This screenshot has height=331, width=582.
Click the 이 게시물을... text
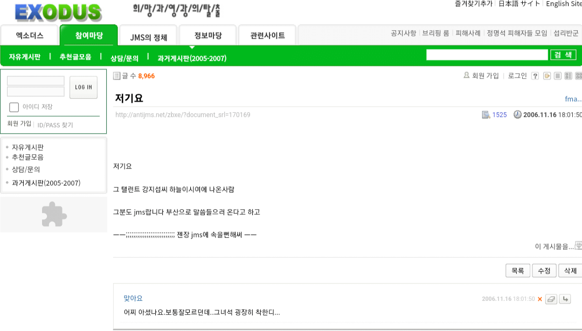554,246
